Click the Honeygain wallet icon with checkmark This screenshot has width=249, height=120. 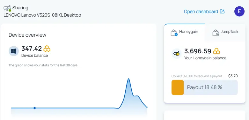[x=174, y=33]
